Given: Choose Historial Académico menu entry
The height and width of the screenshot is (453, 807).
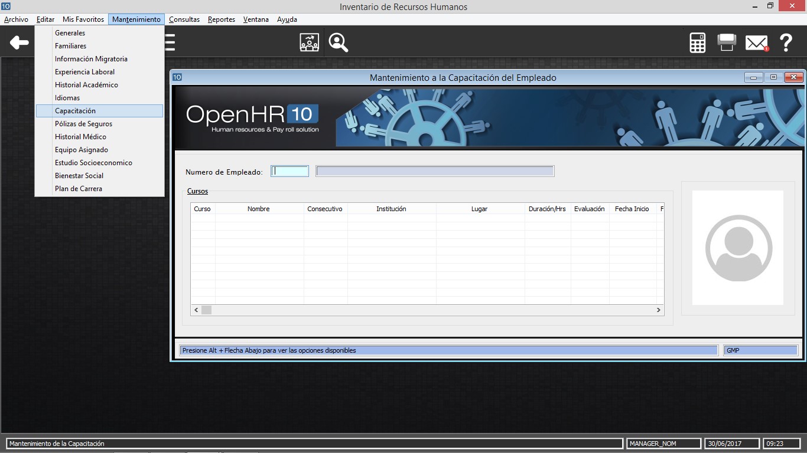Looking at the screenshot, I should point(86,85).
